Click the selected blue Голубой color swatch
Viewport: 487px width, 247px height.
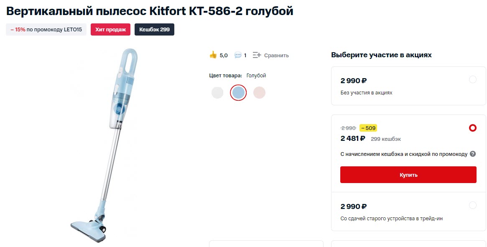(238, 92)
